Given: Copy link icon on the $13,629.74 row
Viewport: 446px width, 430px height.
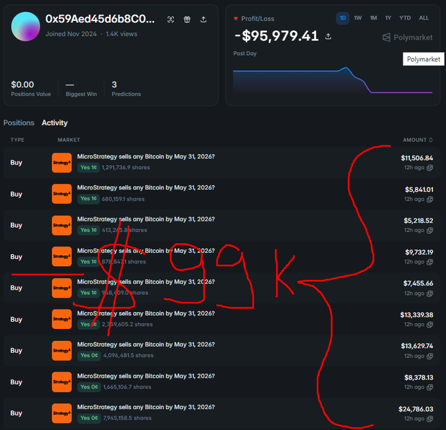Looking at the screenshot, I should (430, 356).
